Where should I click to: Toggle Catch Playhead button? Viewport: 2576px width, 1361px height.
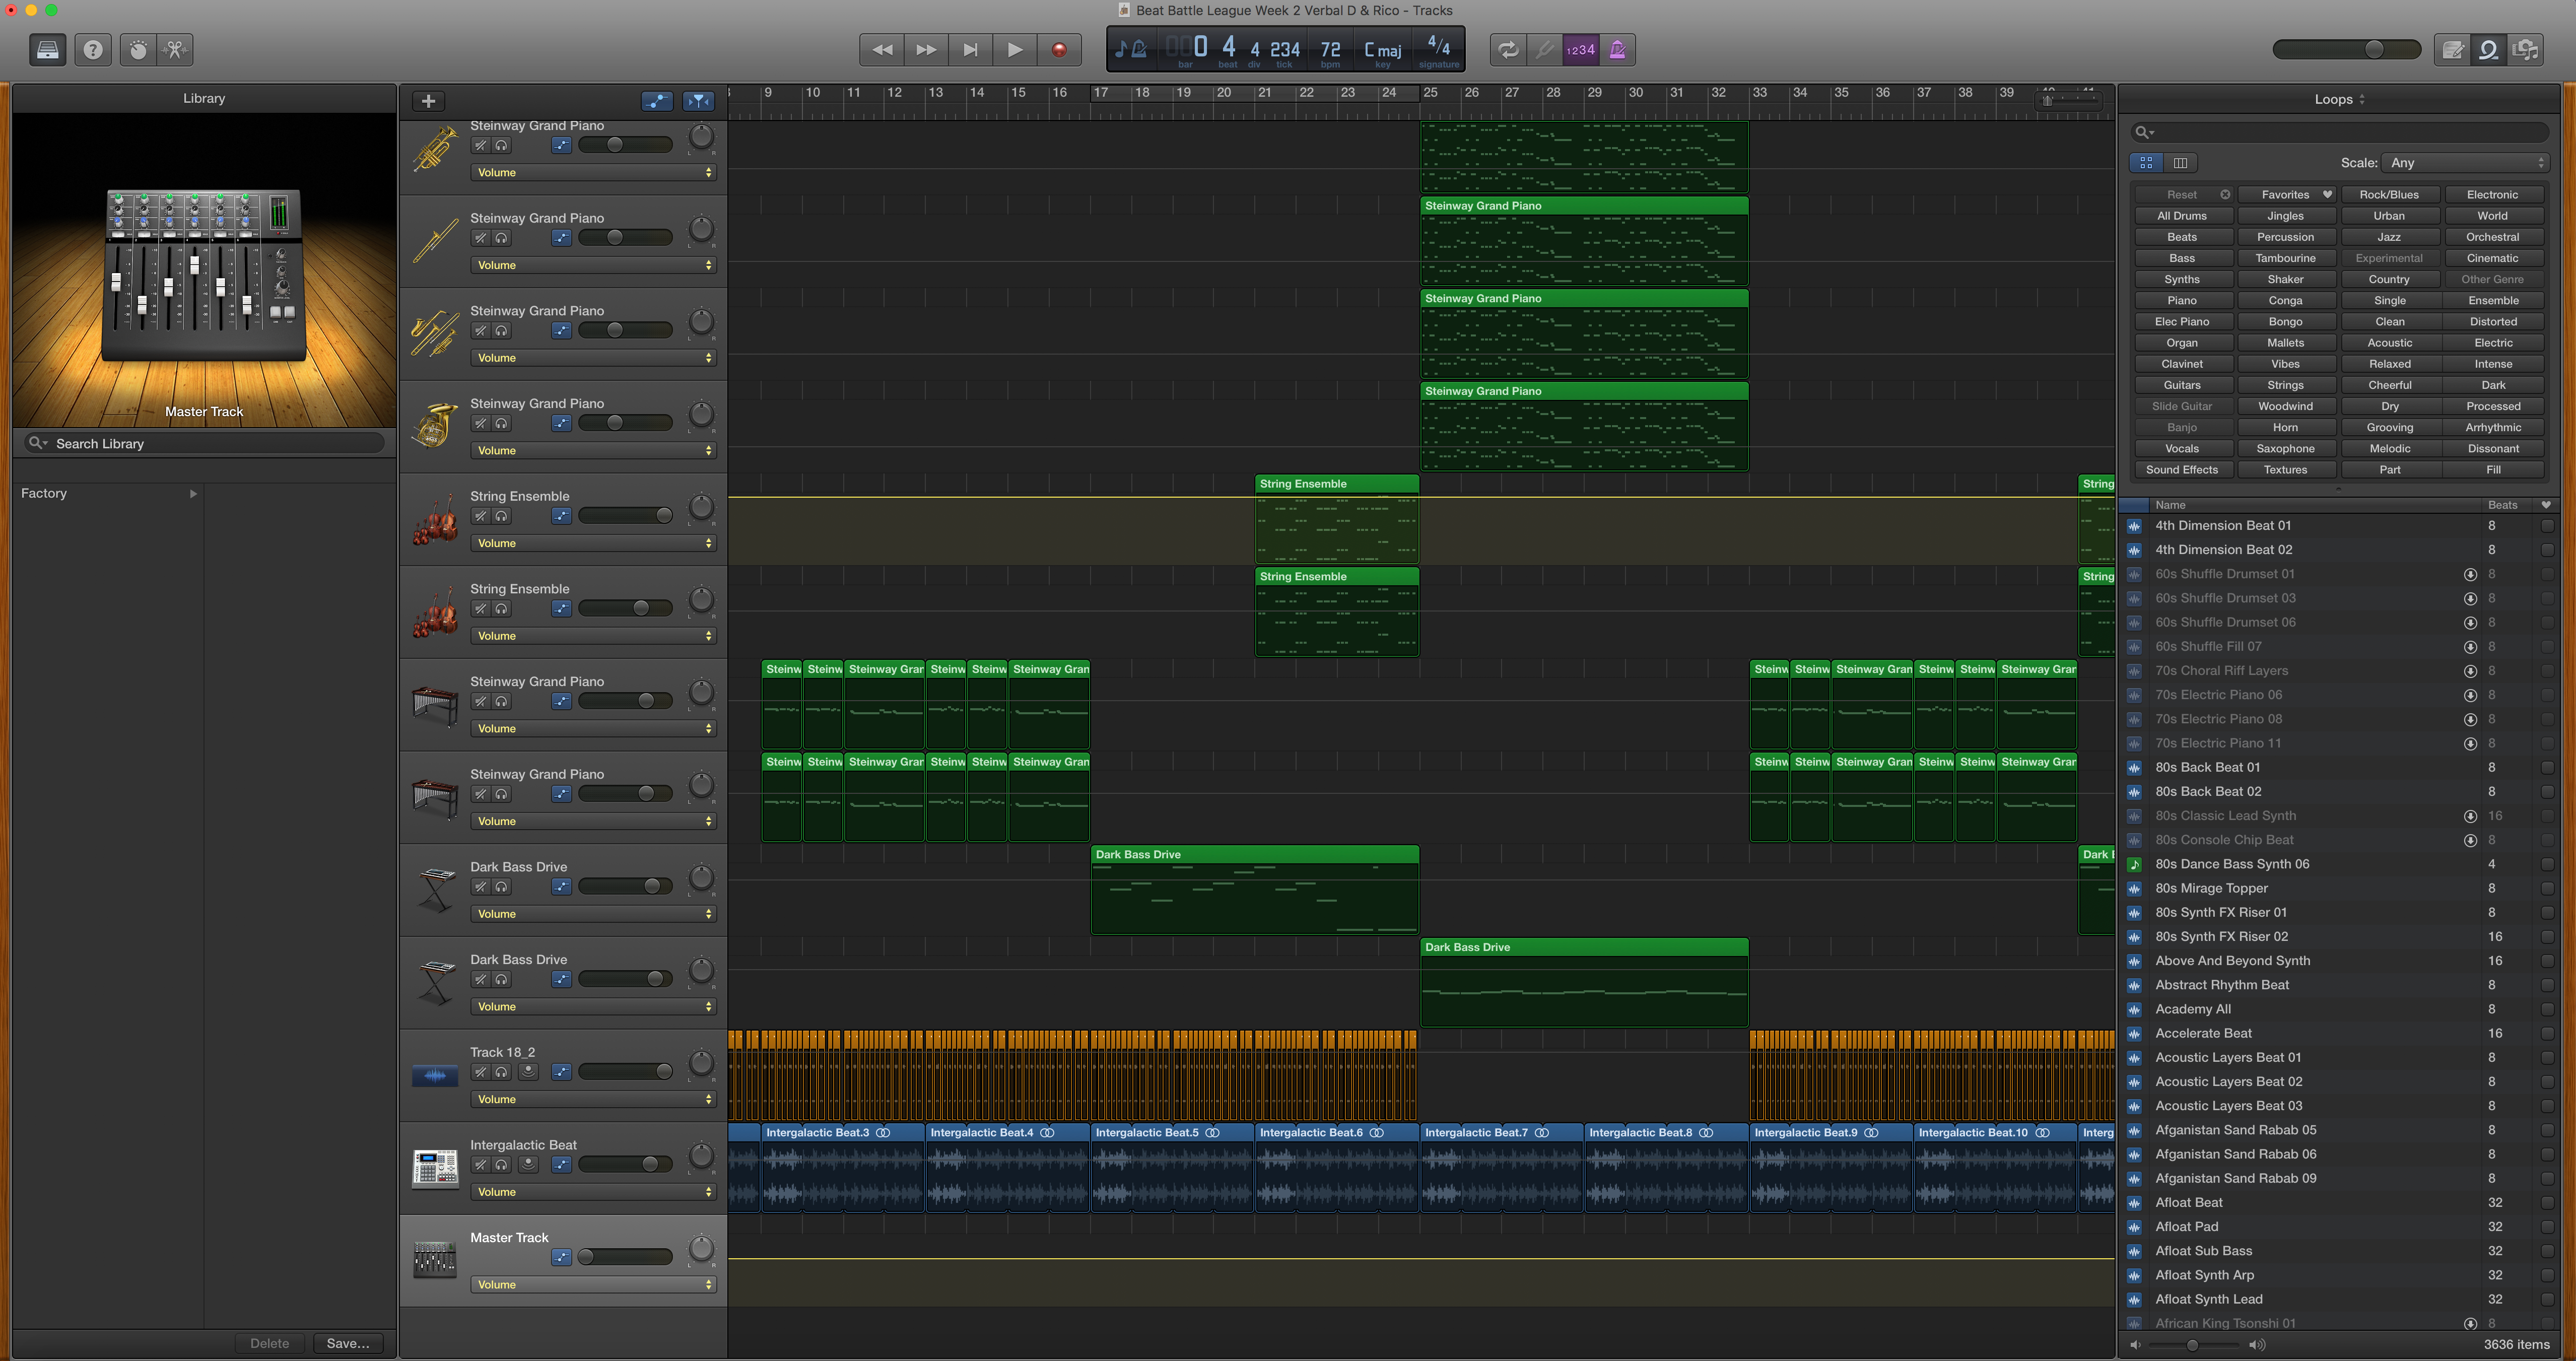click(699, 101)
